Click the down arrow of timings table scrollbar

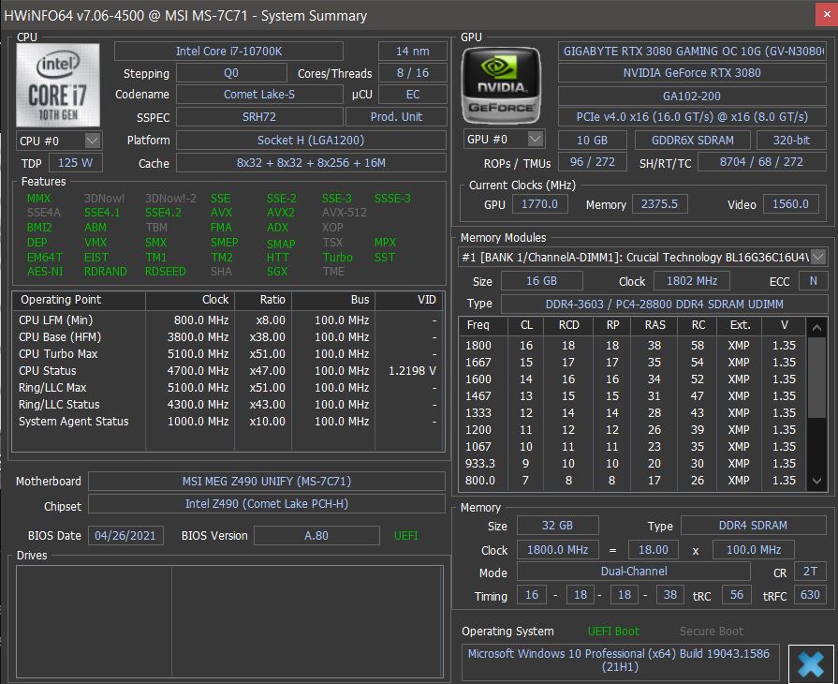[x=816, y=481]
